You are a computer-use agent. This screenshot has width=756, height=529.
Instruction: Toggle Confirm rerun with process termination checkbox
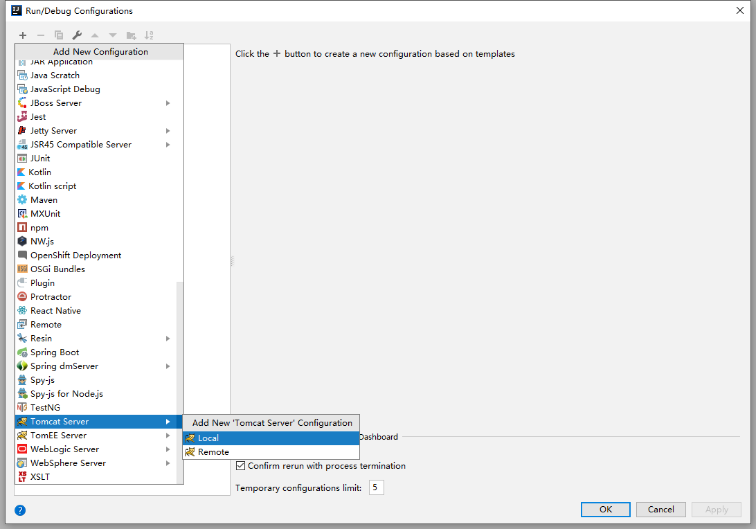(x=241, y=466)
